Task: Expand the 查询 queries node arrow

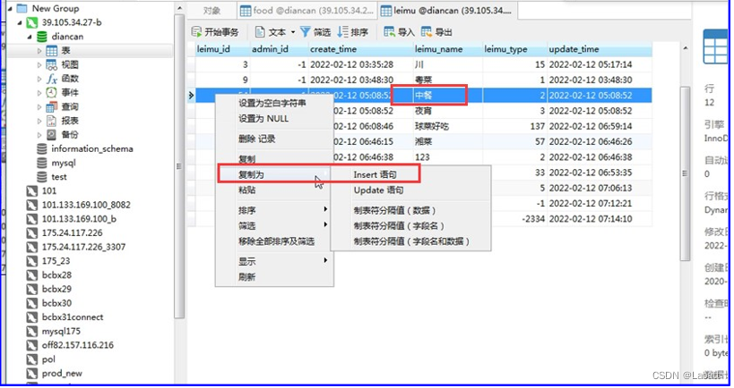Action: (39, 106)
